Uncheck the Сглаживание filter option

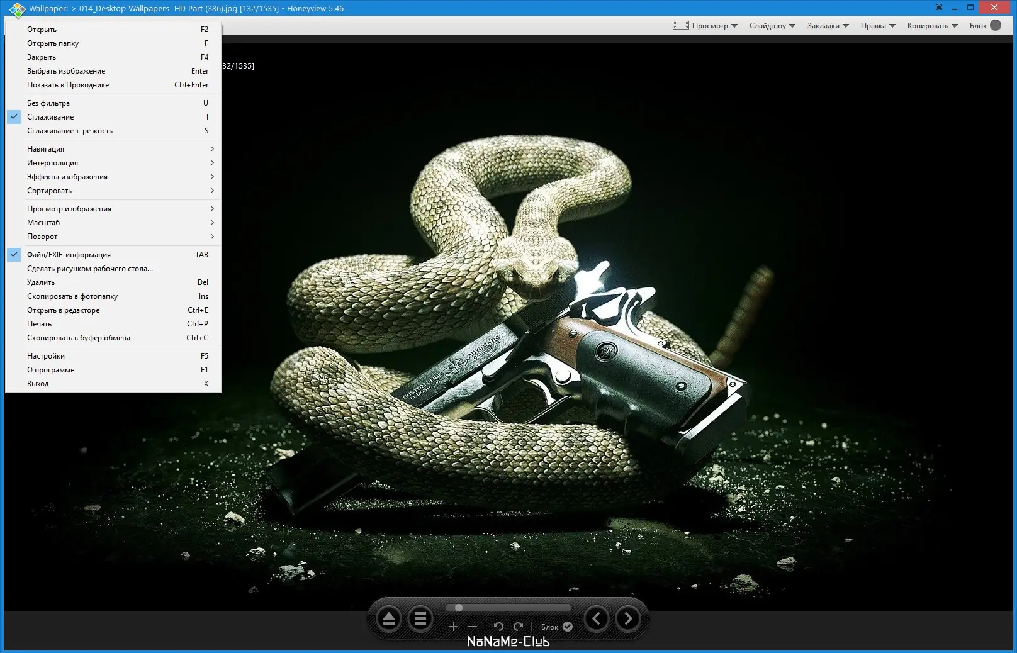tap(113, 117)
